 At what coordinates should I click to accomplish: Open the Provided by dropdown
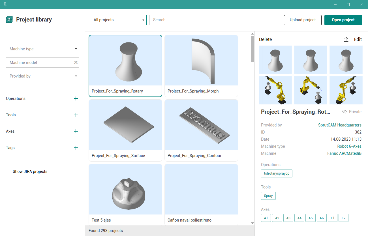click(x=42, y=76)
